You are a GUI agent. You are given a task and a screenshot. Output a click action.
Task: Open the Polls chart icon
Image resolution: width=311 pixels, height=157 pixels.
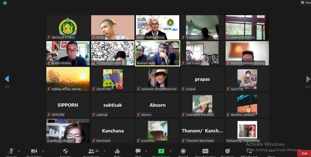coord(117,151)
